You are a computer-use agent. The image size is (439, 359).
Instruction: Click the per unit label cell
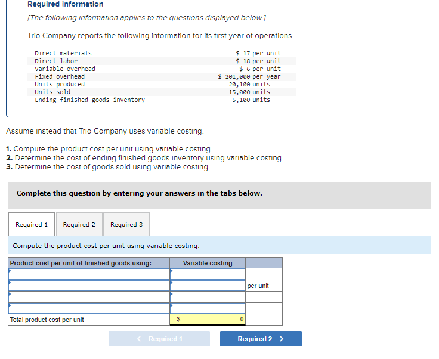pos(264,286)
